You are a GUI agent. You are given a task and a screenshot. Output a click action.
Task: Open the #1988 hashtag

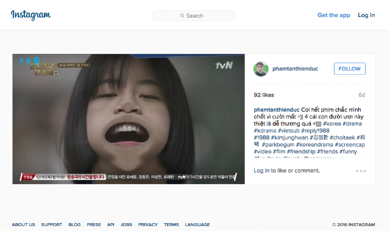pyautogui.click(x=261, y=137)
